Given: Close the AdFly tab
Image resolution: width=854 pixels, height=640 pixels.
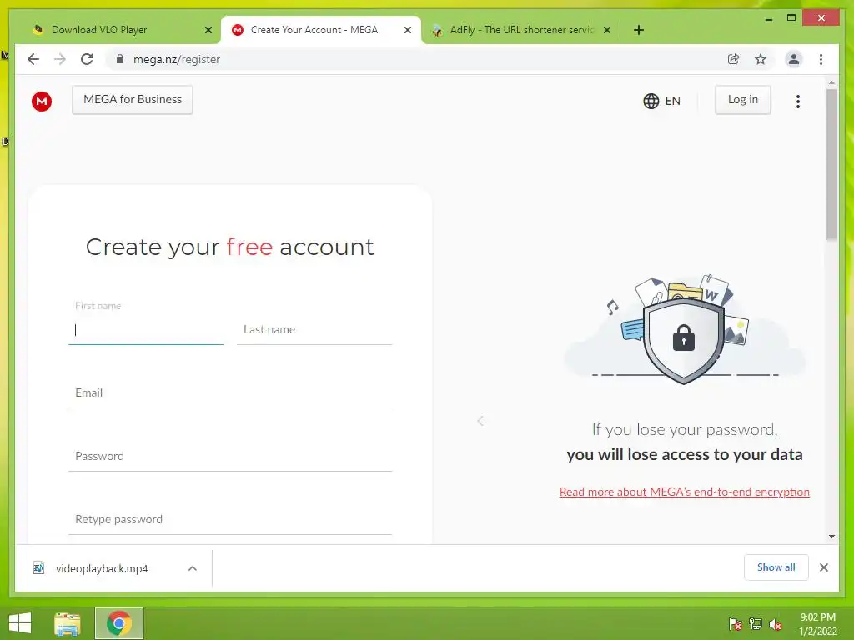Looking at the screenshot, I should [x=607, y=31].
